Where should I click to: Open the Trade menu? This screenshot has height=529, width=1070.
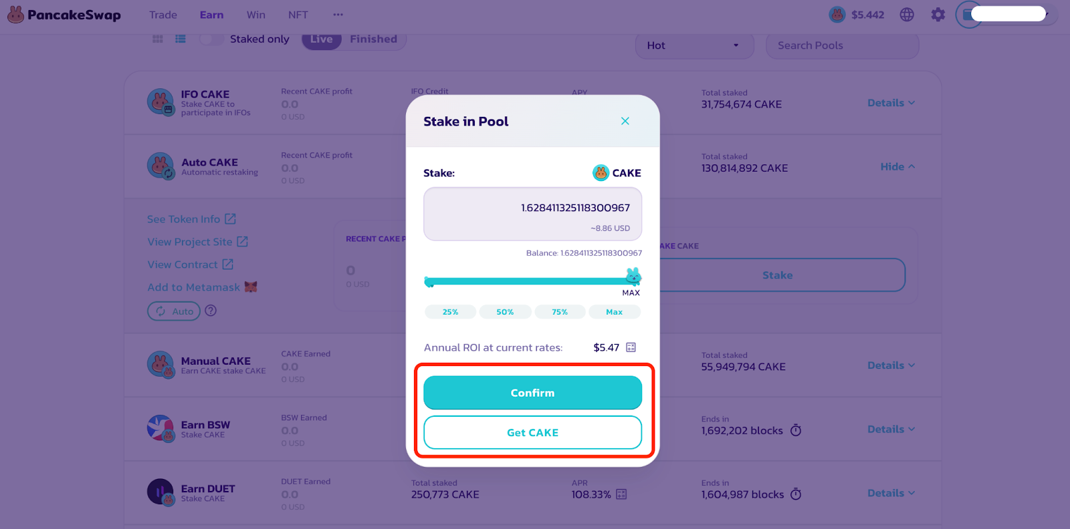click(x=163, y=15)
